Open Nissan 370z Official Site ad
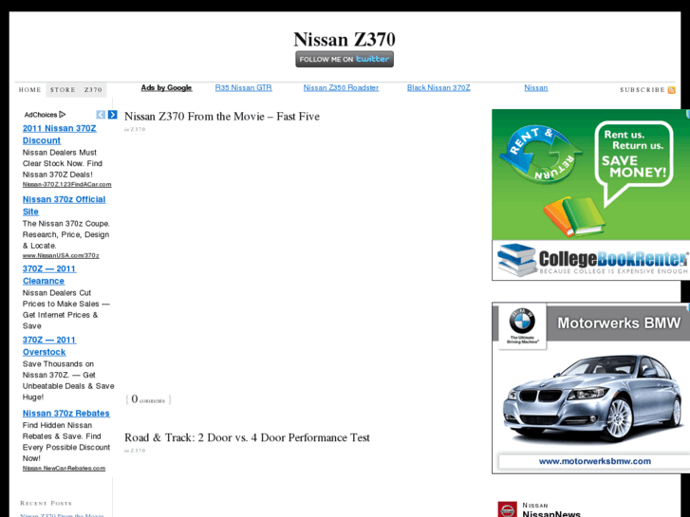This screenshot has width=690, height=517. point(65,206)
